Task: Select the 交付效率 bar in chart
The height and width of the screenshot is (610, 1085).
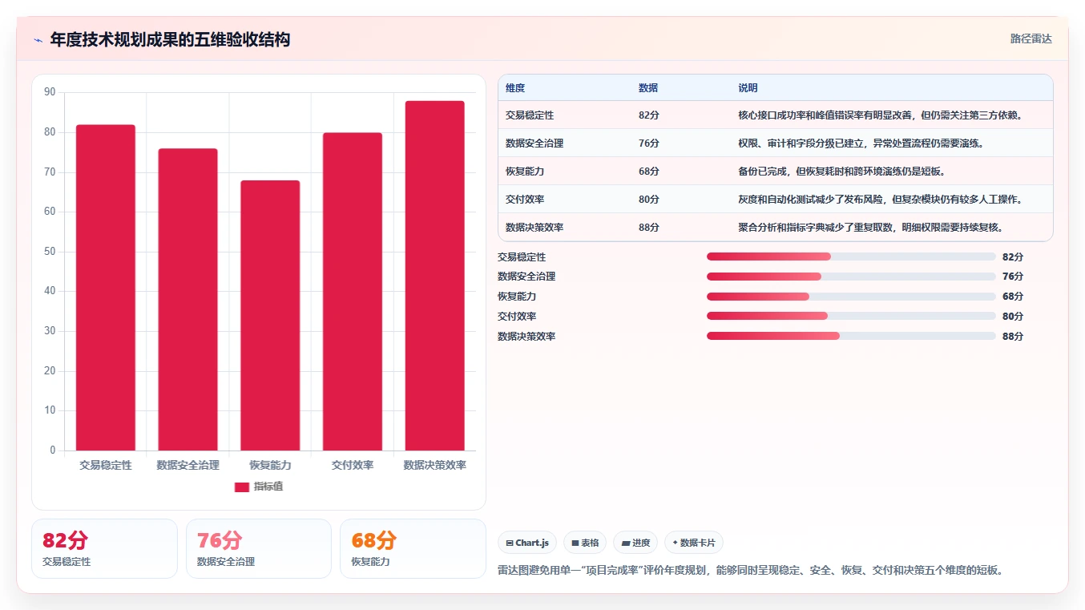Action: [x=353, y=292]
